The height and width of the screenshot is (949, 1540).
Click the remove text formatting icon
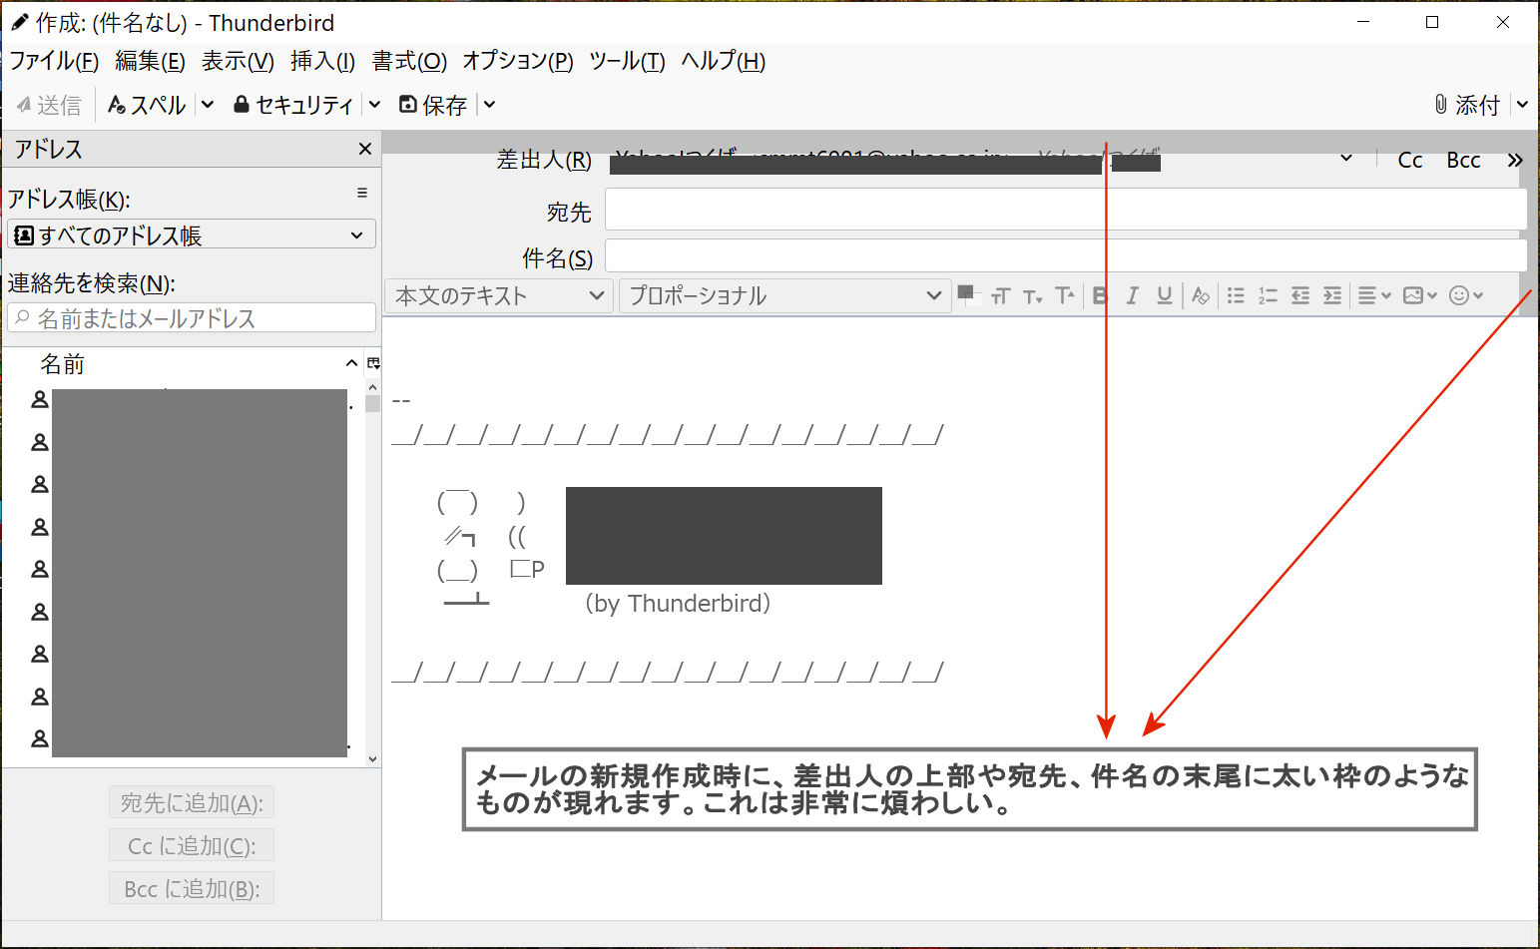[x=1201, y=295]
